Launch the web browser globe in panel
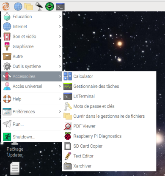The image size is (165, 176). [x=18, y=6]
